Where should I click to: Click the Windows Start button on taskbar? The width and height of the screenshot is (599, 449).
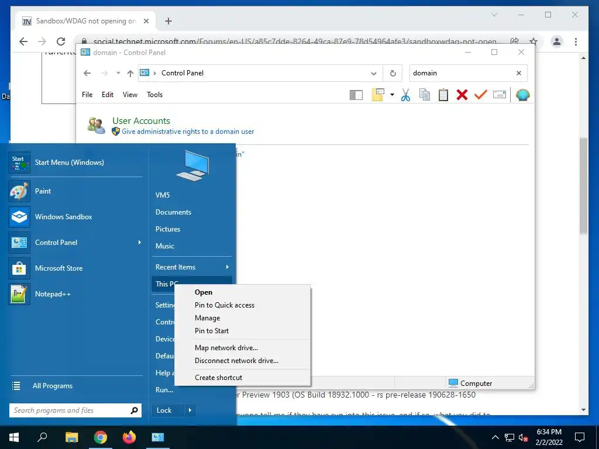(14, 437)
